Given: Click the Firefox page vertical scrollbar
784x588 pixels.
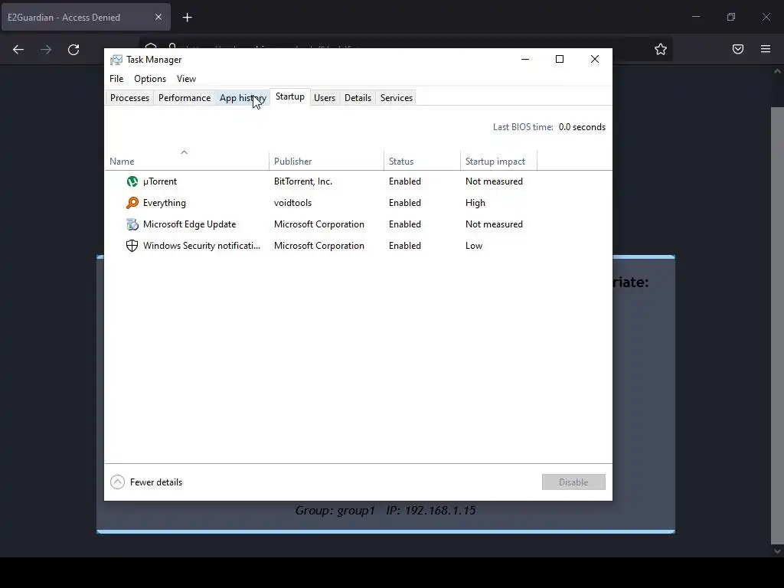Looking at the screenshot, I should [x=777, y=325].
